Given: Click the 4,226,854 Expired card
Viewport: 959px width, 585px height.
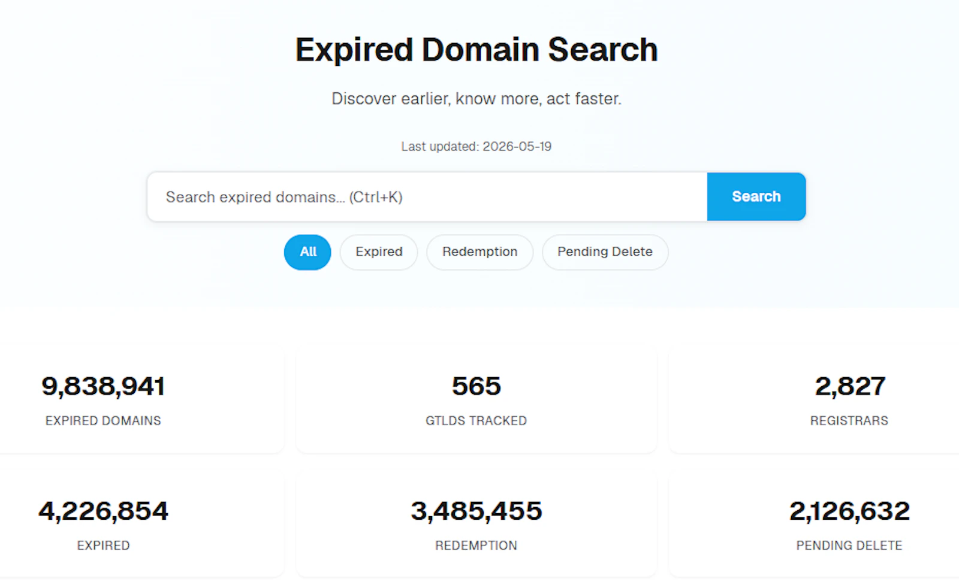Looking at the screenshot, I should tap(141, 525).
